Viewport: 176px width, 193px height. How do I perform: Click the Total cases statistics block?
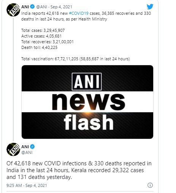click(48, 39)
